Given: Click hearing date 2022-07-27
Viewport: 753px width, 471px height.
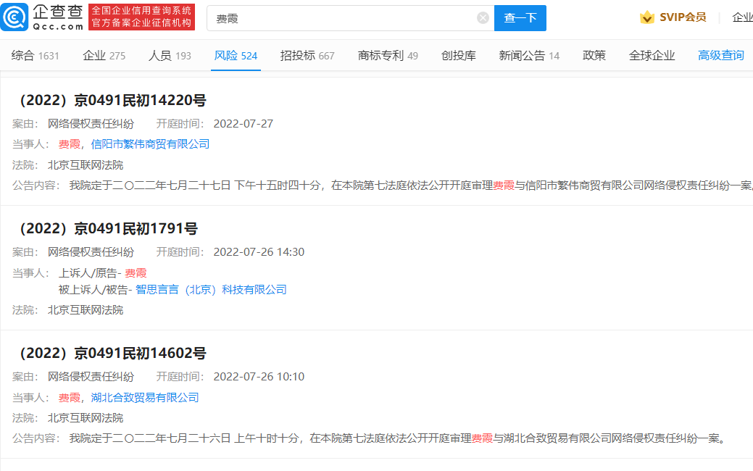Looking at the screenshot, I should [244, 124].
